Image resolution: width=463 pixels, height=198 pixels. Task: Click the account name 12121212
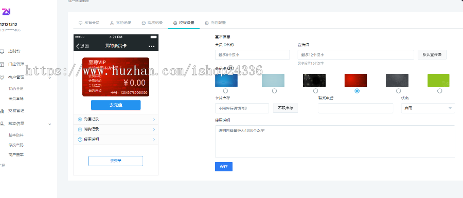tap(9, 25)
